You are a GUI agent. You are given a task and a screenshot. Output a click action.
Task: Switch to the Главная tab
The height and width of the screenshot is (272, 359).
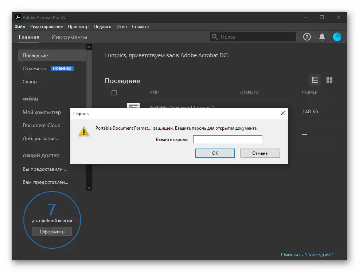pos(29,37)
